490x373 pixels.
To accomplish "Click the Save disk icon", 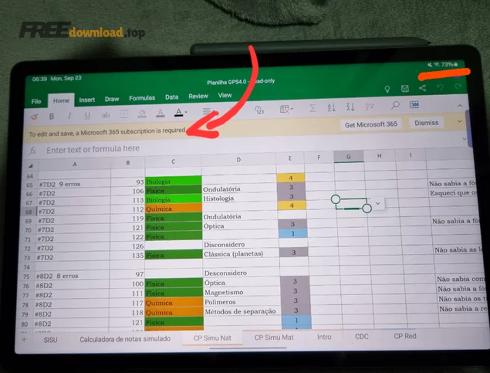I will [405, 89].
